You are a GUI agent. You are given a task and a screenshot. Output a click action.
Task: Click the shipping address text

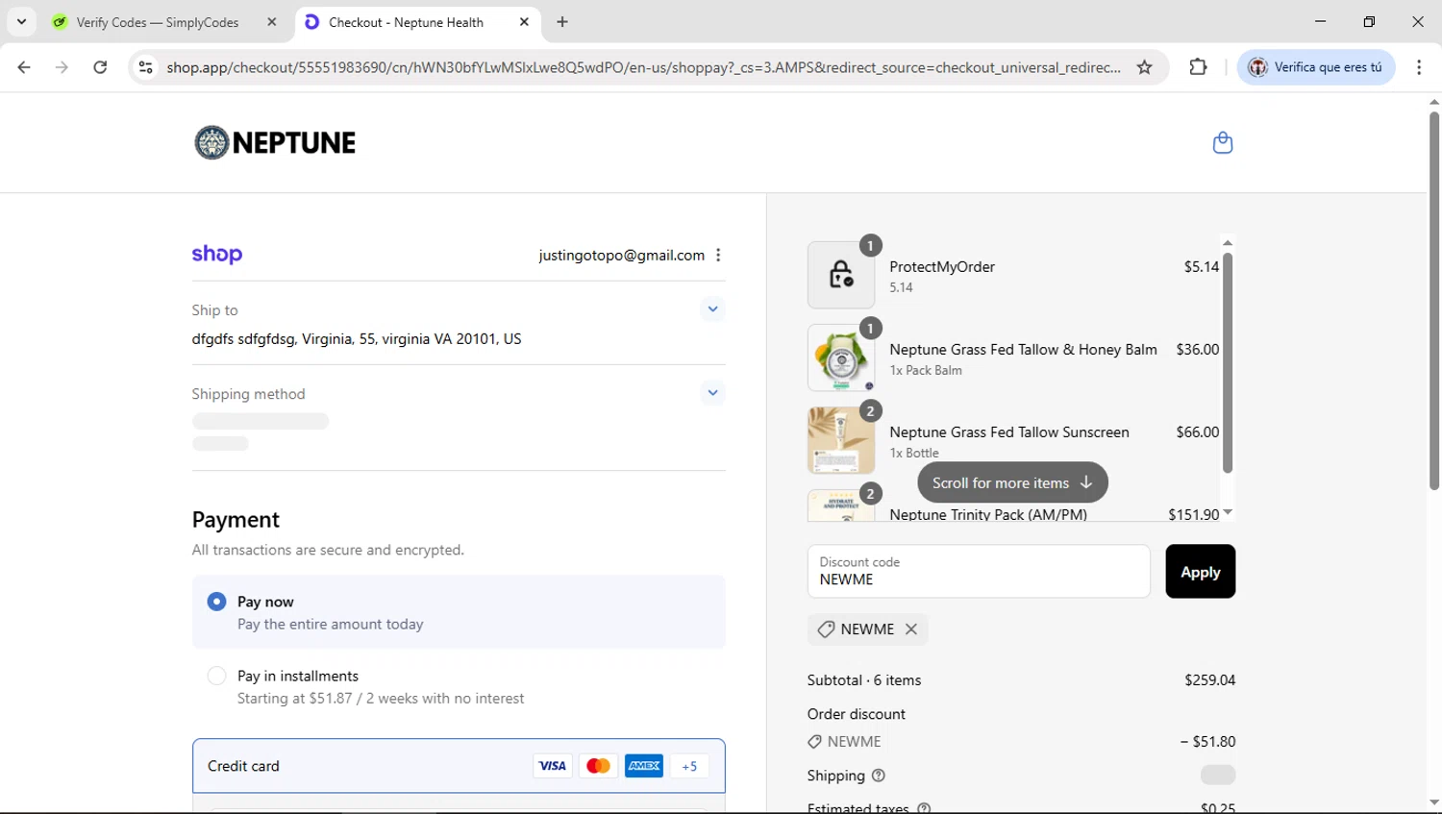pos(357,339)
